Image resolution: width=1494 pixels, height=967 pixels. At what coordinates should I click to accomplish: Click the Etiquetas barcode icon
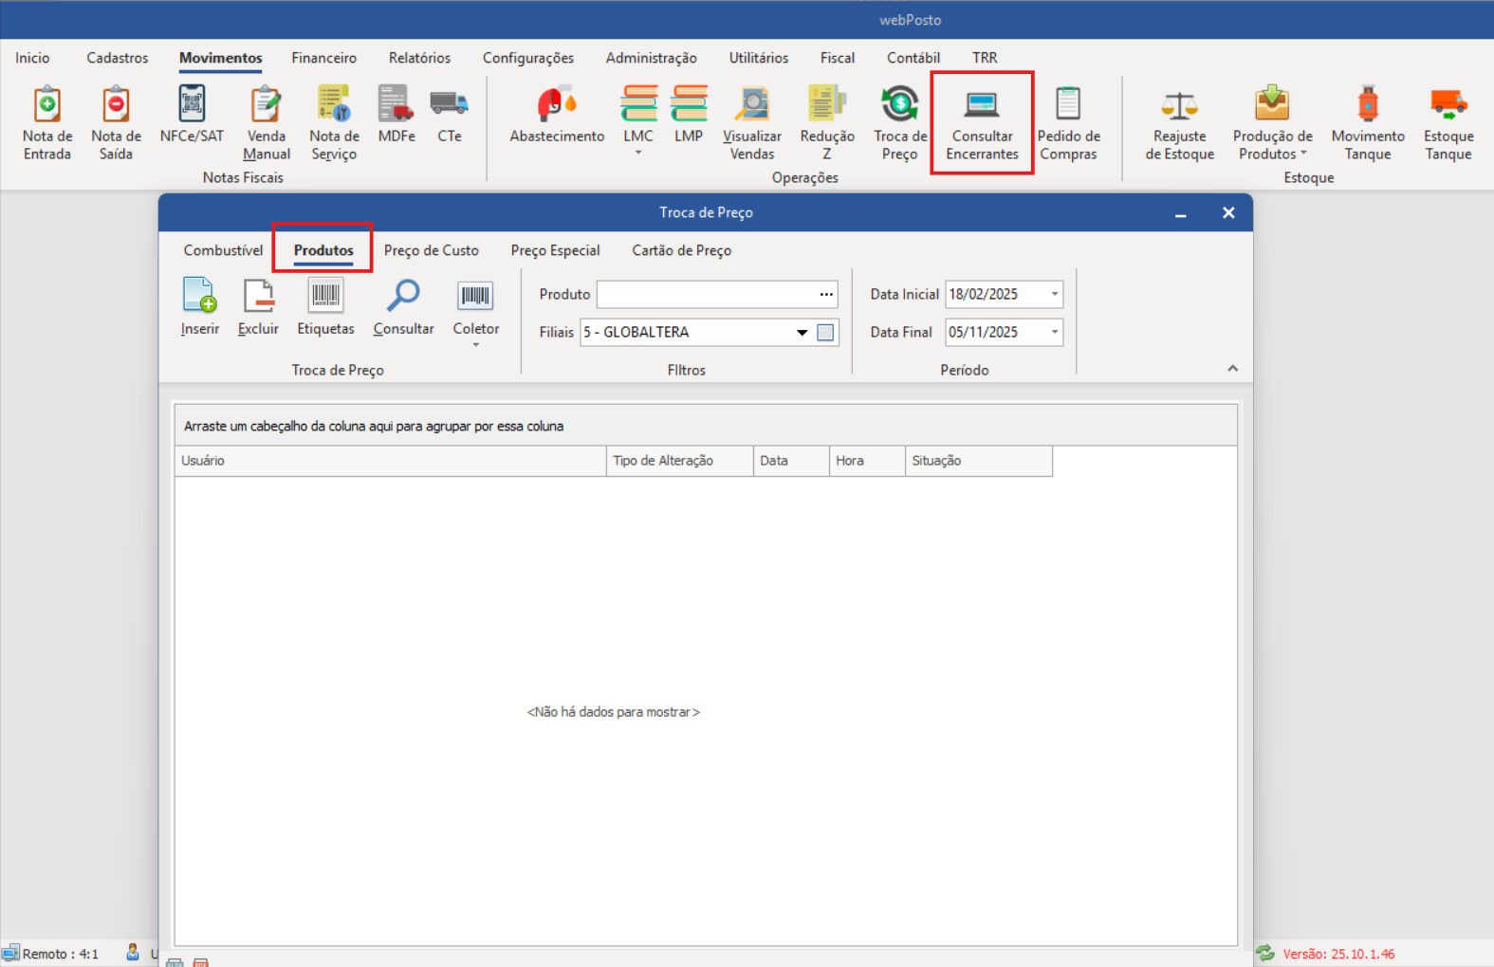325,297
